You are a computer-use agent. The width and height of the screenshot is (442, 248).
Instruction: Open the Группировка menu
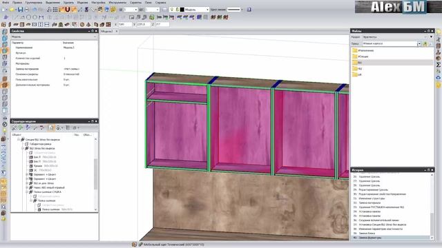pos(34,2)
